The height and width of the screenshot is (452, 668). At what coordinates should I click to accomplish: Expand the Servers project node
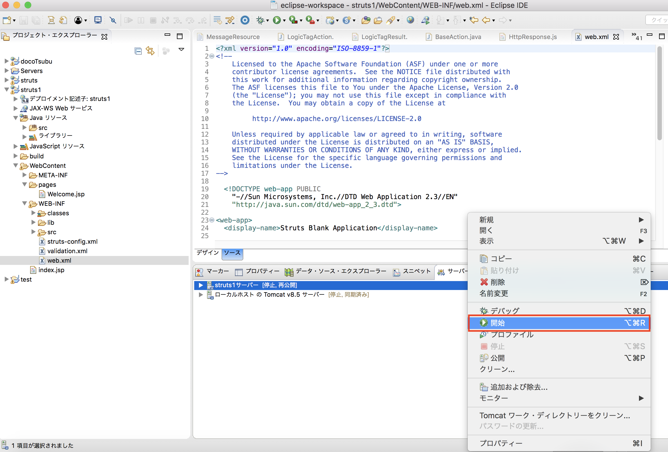point(6,71)
